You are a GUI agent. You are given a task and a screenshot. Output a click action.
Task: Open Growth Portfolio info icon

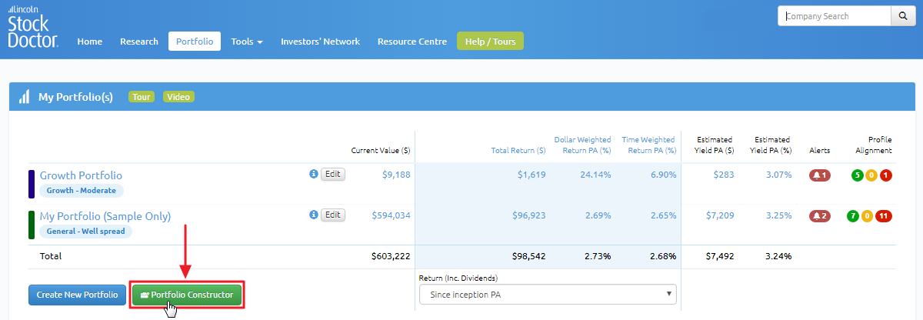pos(313,174)
